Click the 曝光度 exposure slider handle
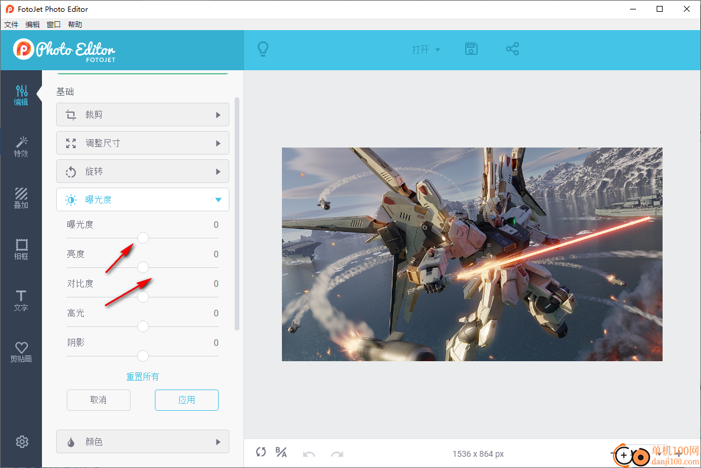The width and height of the screenshot is (701, 468). [143, 238]
